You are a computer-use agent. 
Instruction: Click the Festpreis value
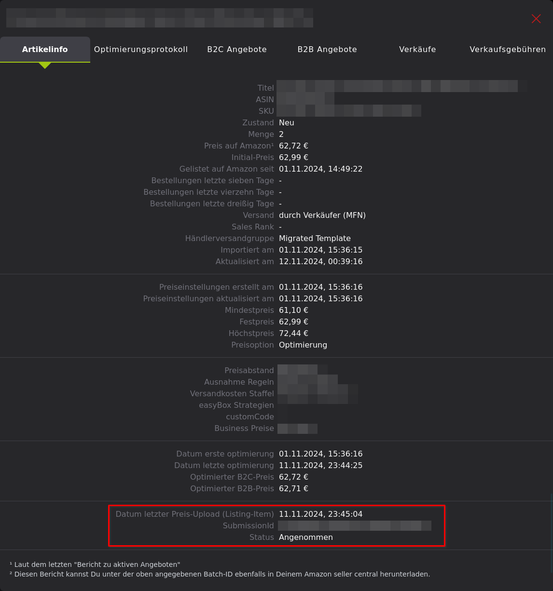(x=293, y=322)
